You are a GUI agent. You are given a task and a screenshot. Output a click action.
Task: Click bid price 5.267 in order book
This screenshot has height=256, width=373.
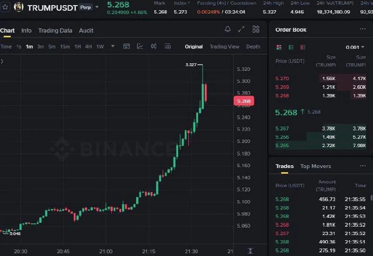282,128
